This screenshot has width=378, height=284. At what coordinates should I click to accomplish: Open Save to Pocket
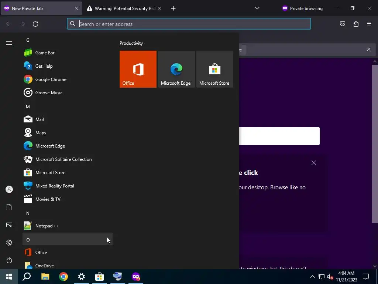point(342,24)
